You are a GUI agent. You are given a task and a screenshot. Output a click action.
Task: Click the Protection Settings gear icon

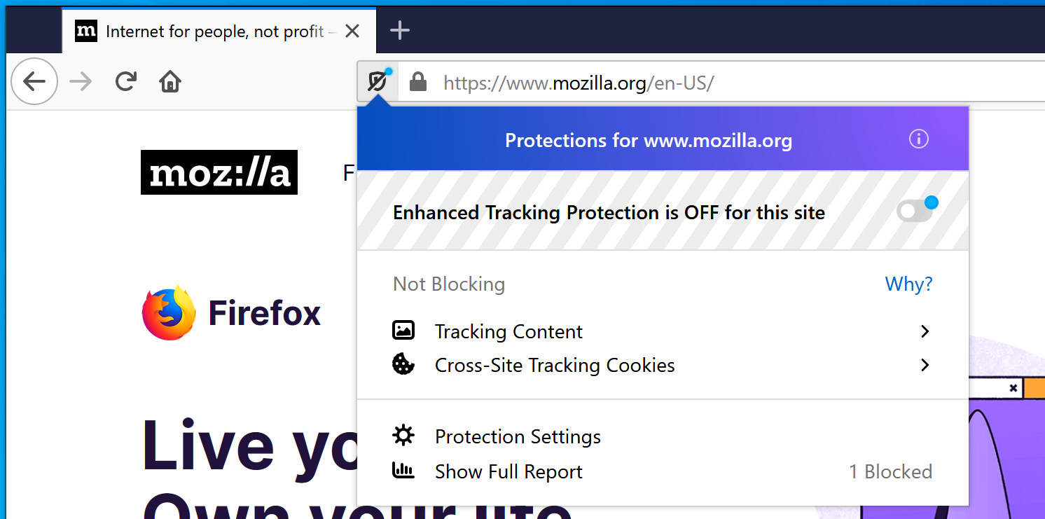pyautogui.click(x=403, y=436)
